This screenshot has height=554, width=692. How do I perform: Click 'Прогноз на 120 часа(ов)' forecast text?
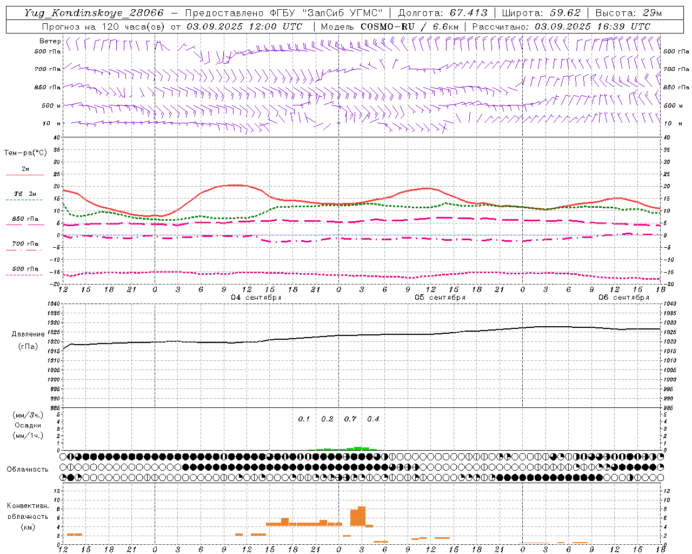point(104,27)
